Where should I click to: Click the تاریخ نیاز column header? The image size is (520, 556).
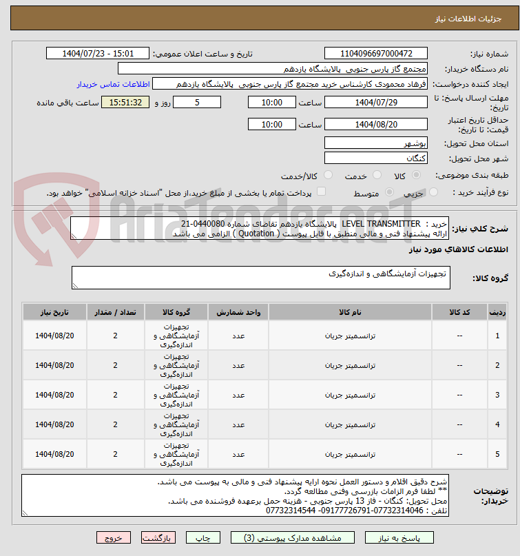tap(54, 312)
